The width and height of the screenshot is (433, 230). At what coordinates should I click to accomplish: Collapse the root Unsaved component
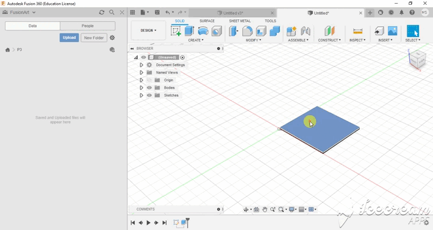[136, 57]
